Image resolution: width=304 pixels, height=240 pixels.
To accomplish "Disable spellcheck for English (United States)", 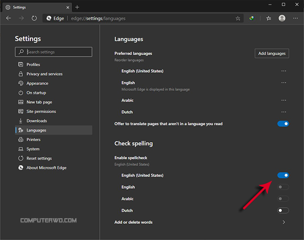I will (283, 175).
